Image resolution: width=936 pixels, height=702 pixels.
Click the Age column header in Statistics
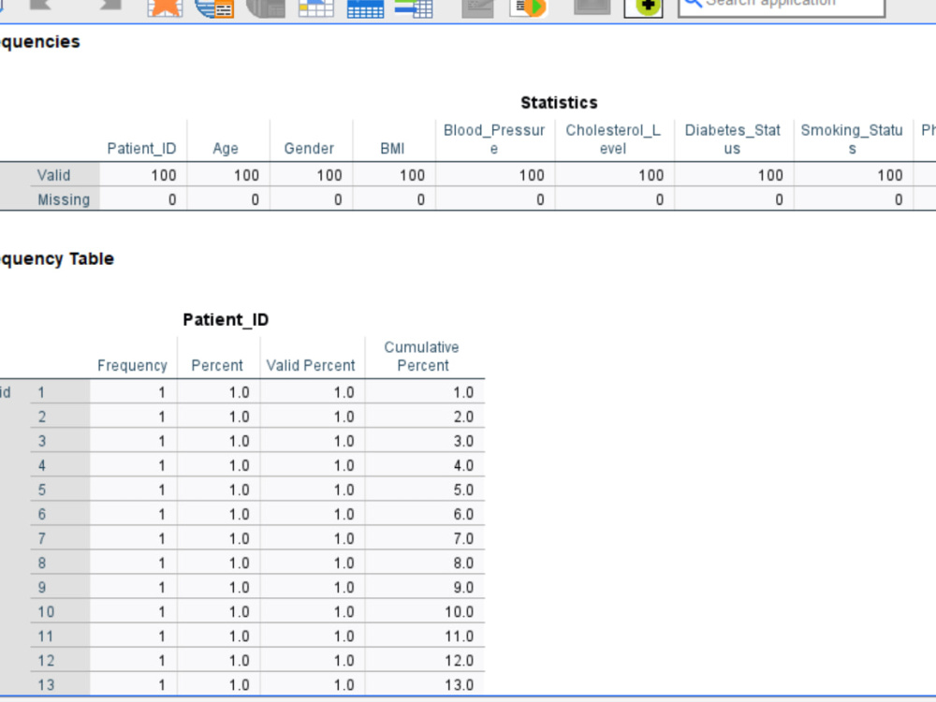tap(226, 149)
